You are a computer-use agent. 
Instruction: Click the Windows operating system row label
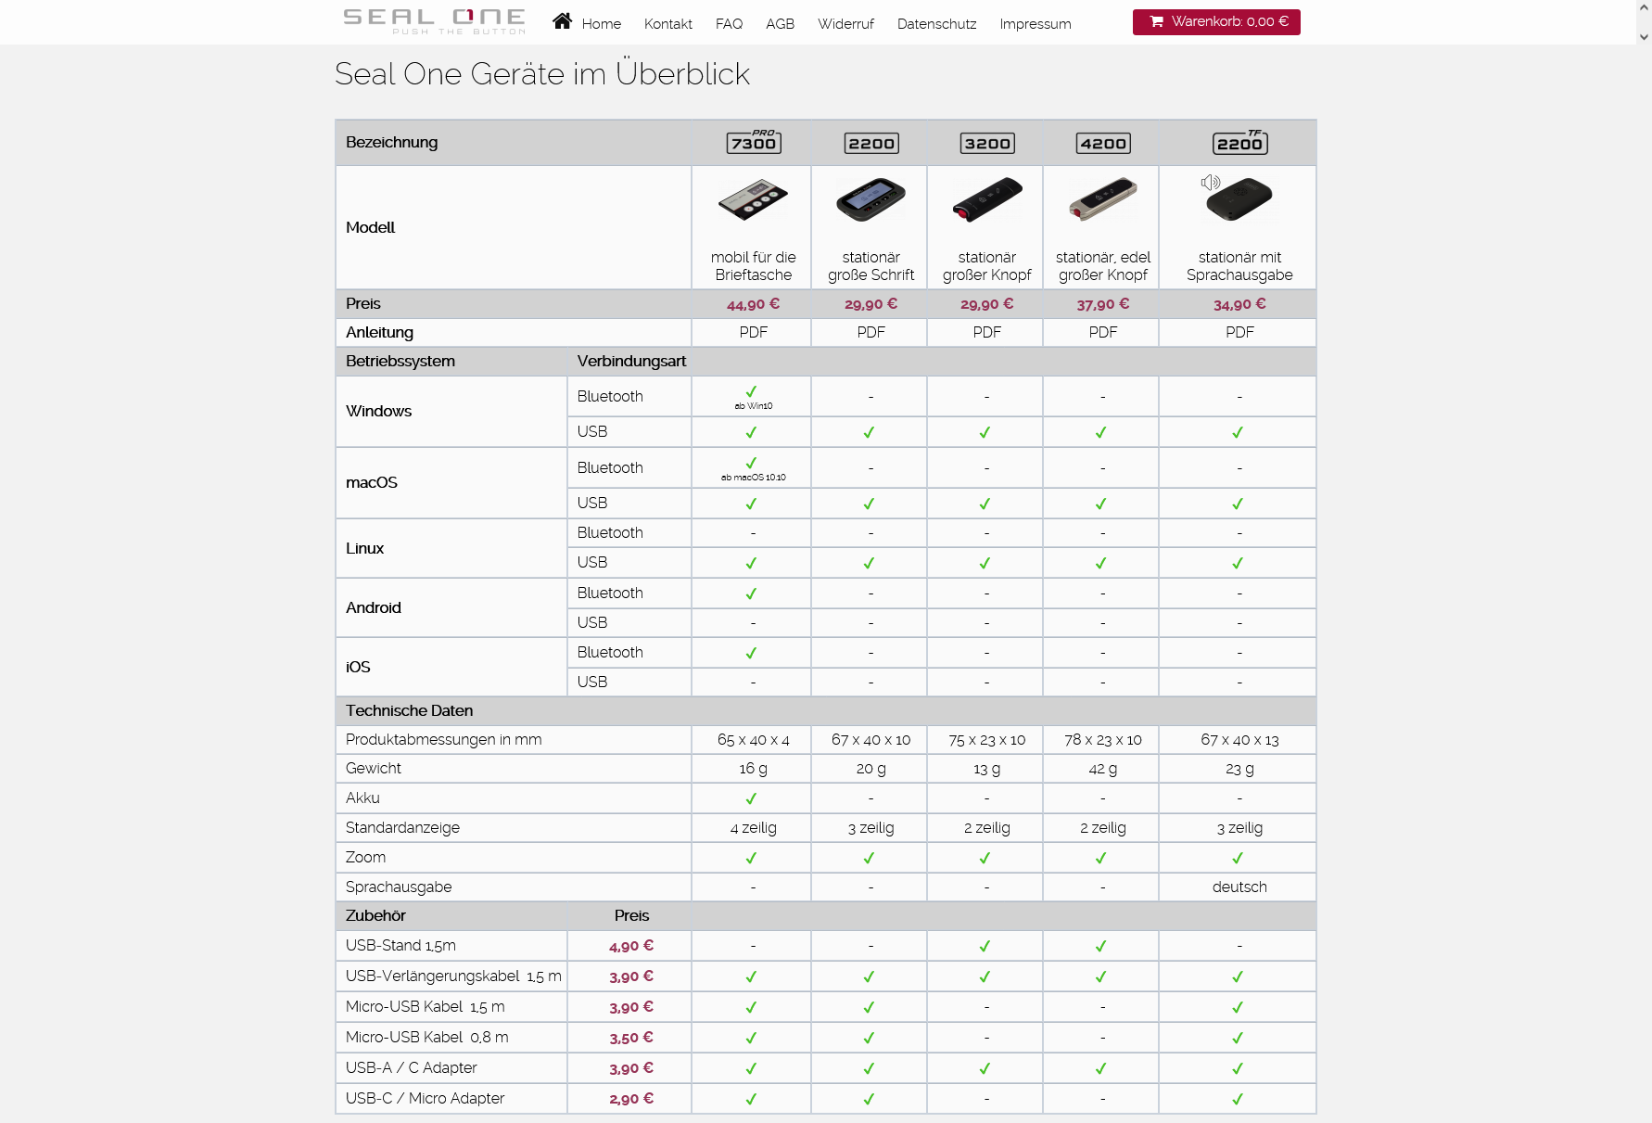click(378, 412)
